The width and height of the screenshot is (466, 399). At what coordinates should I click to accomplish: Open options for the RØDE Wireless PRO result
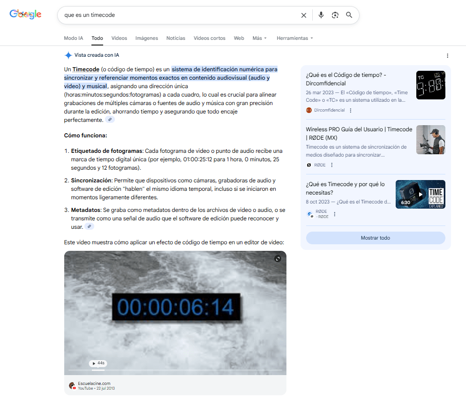pos(331,165)
